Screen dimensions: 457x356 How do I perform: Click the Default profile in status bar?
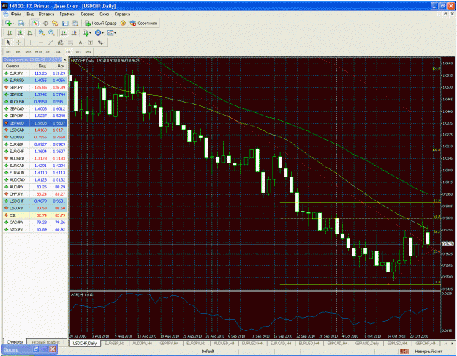(208, 352)
